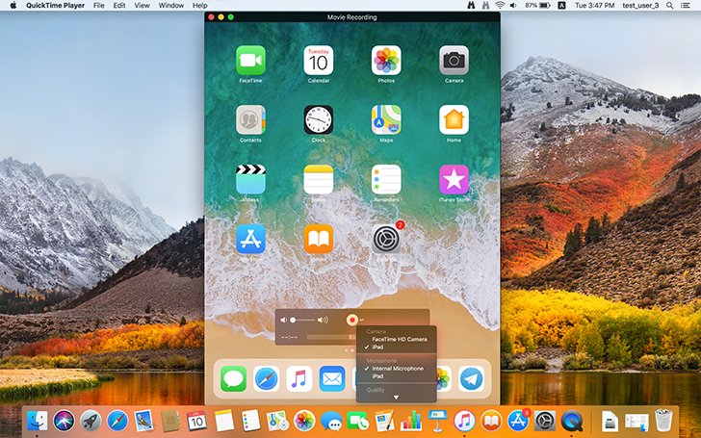
Task: Open Mail in the iPad dock
Action: (x=332, y=378)
